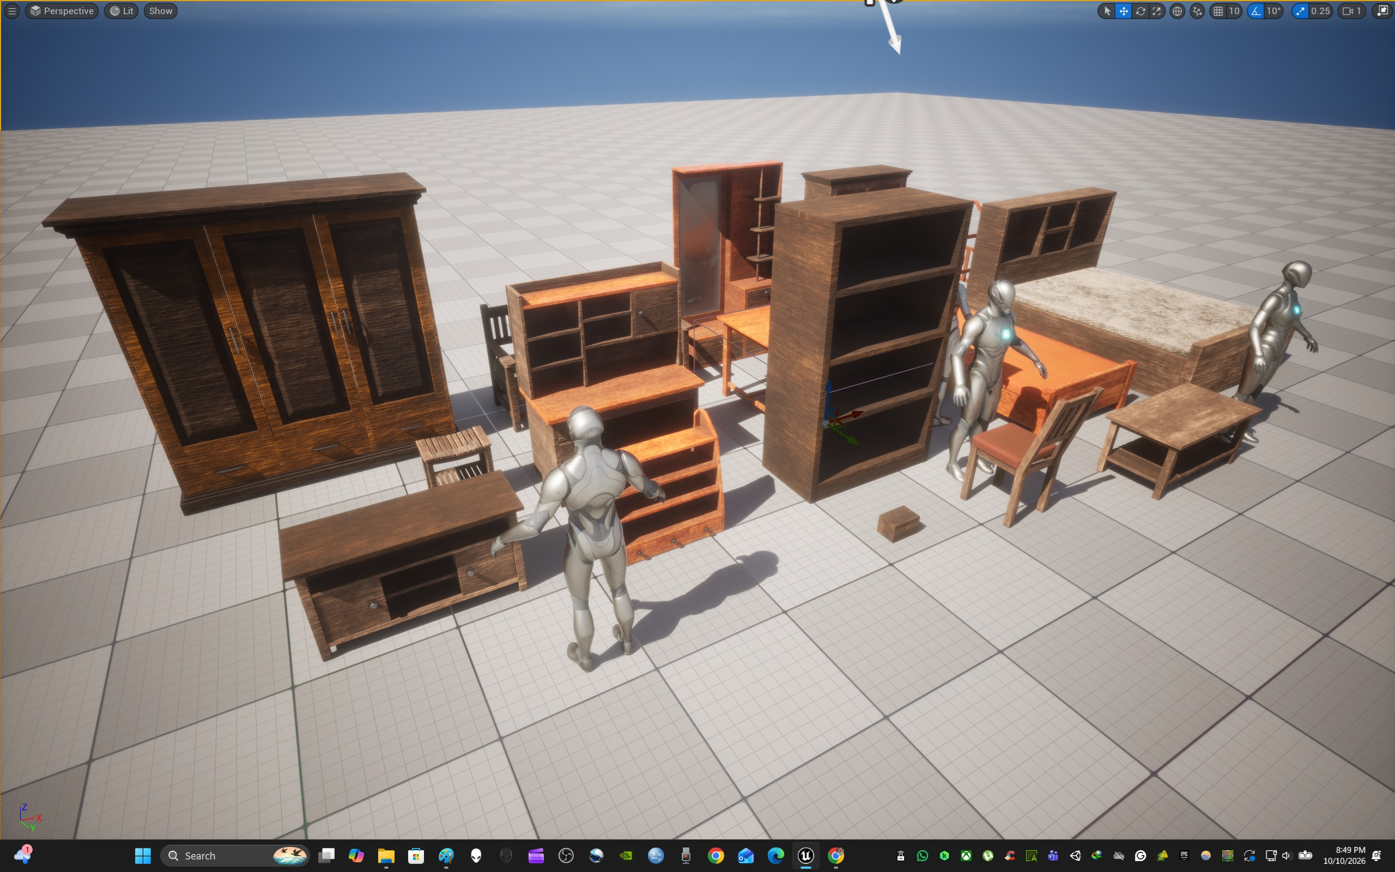Open the clock showing 8:49 PM
This screenshot has width=1395, height=872.
[x=1344, y=855]
